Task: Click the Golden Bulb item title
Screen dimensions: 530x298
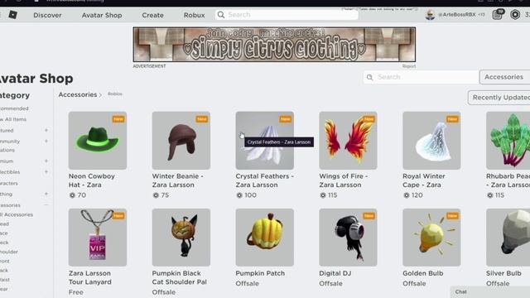Action: [423, 273]
